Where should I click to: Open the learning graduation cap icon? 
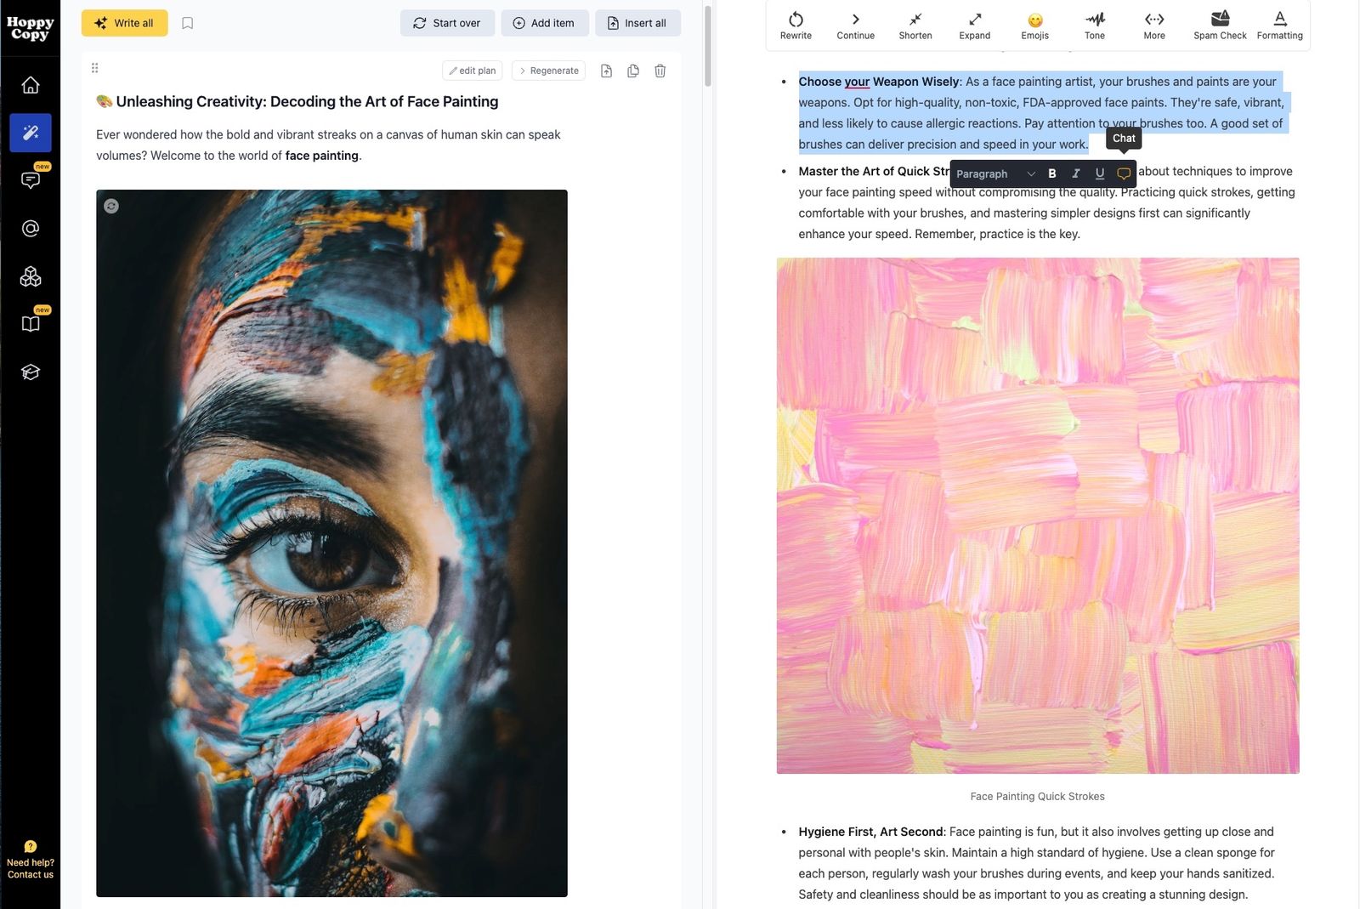click(x=31, y=372)
